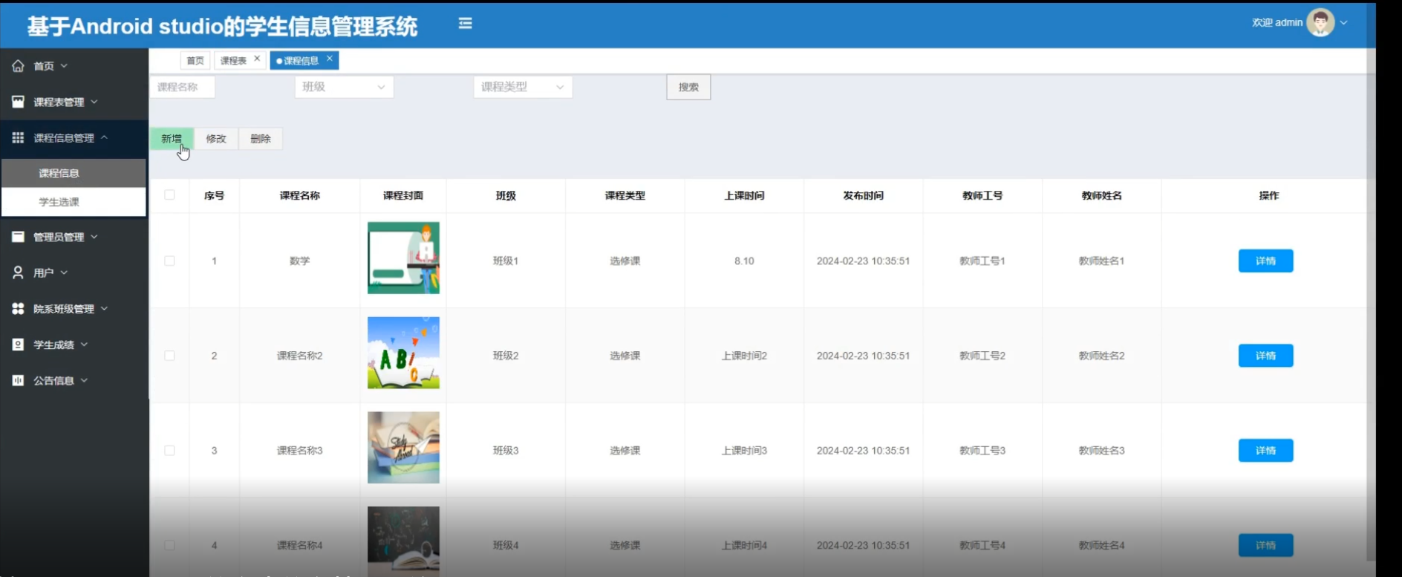
Task: Click the admin avatar picture
Action: tap(1320, 23)
